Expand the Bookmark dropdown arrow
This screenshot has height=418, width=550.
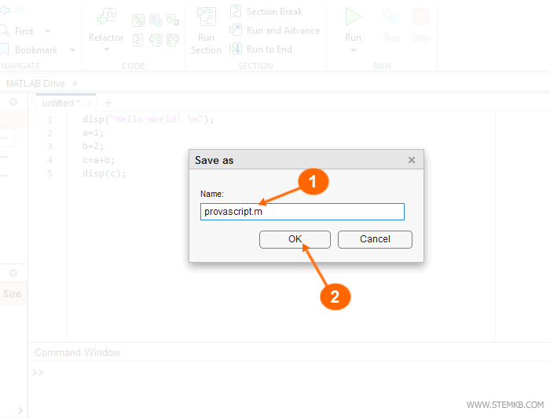click(71, 50)
